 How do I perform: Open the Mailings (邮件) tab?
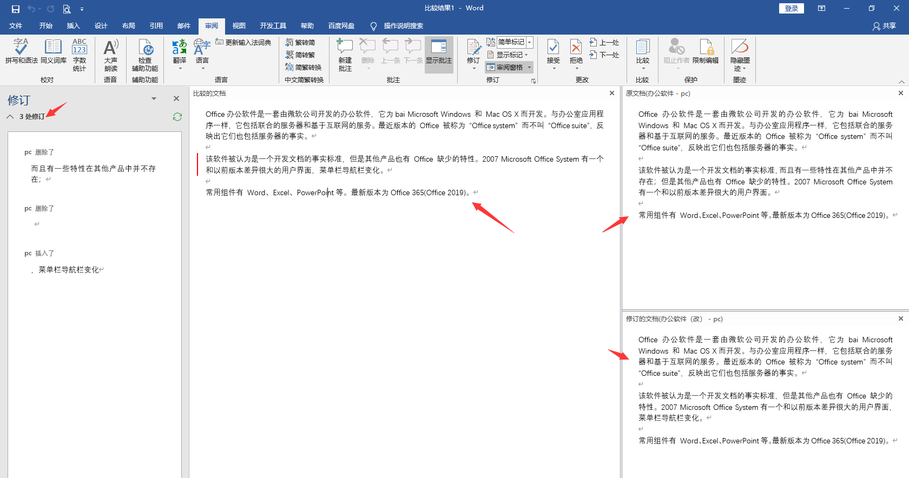[x=184, y=26]
